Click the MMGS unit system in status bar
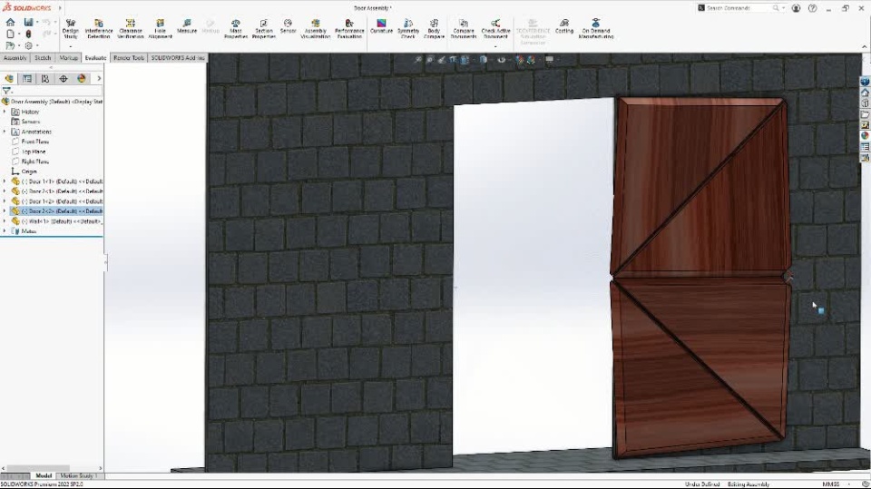 (831, 484)
